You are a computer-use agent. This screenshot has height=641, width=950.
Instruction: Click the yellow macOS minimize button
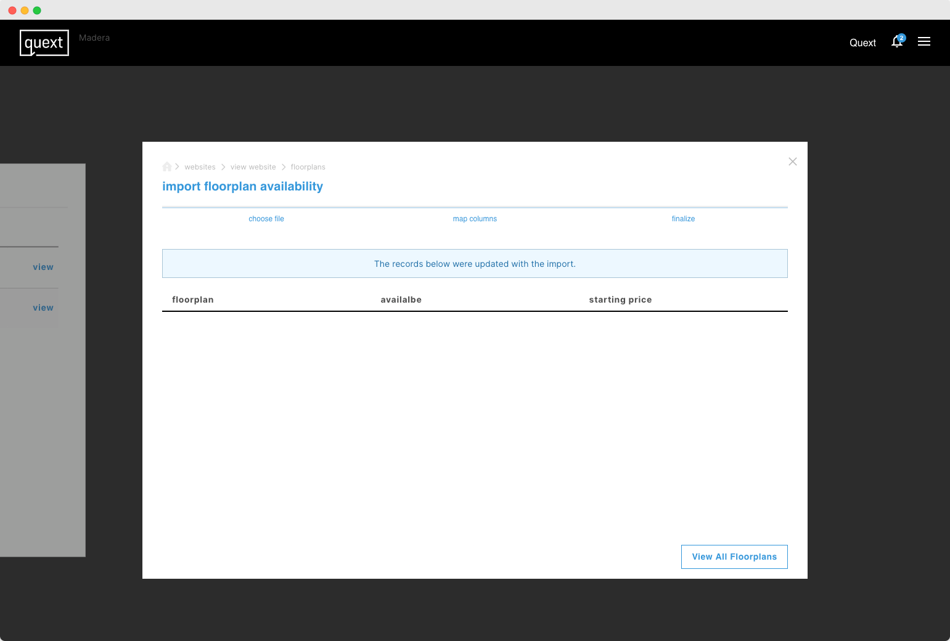tap(25, 10)
